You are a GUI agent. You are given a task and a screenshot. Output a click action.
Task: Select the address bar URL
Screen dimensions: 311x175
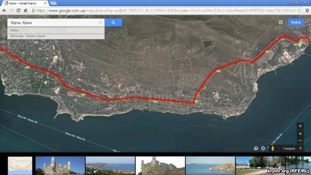pos(166,11)
